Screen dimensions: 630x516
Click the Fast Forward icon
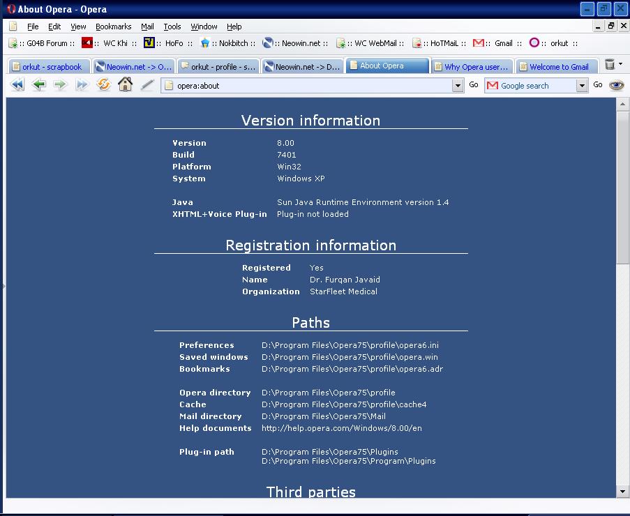(82, 85)
